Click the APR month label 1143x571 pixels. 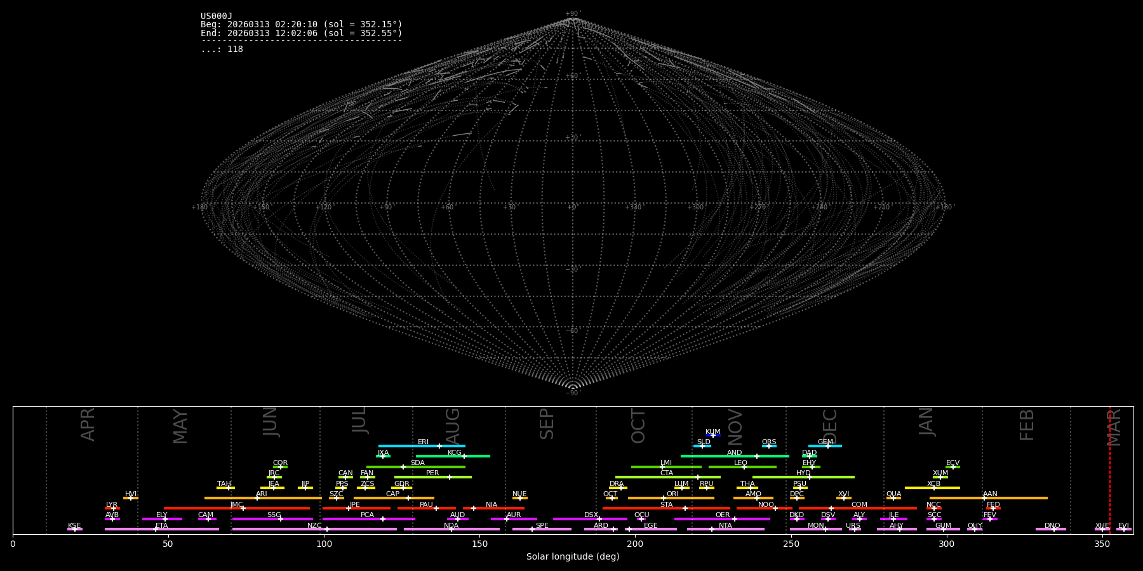[x=88, y=424]
